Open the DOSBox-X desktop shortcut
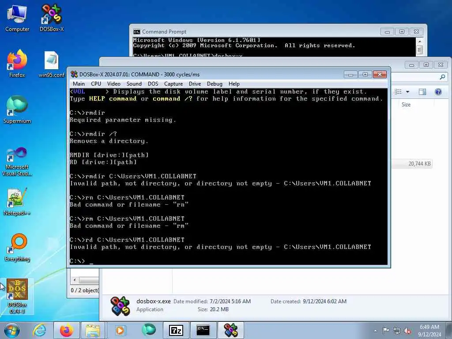 click(51, 19)
